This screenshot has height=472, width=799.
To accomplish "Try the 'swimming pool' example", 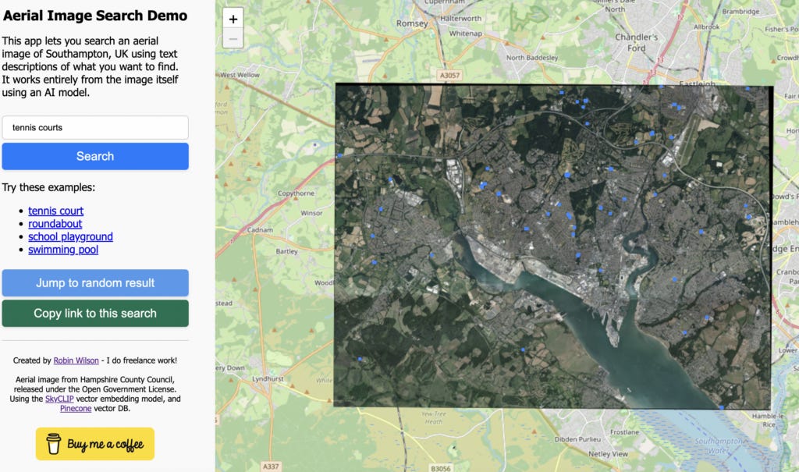I will pos(63,250).
